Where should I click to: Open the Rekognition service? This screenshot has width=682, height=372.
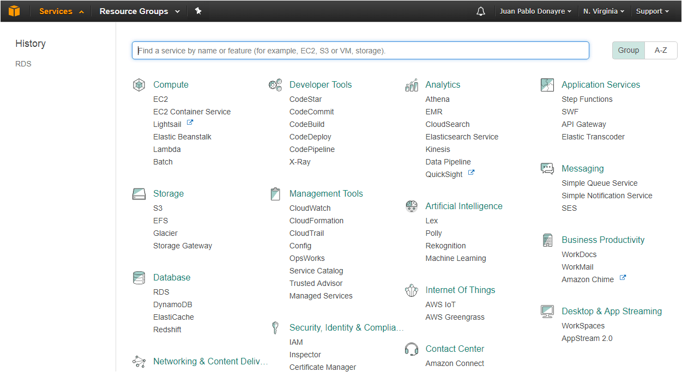[446, 246]
